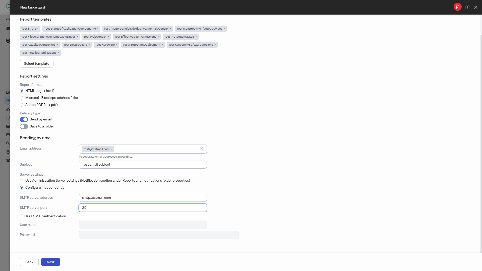The image size is (482, 271).
Task: Toggle Save to a folder switch
Action: 24,126
